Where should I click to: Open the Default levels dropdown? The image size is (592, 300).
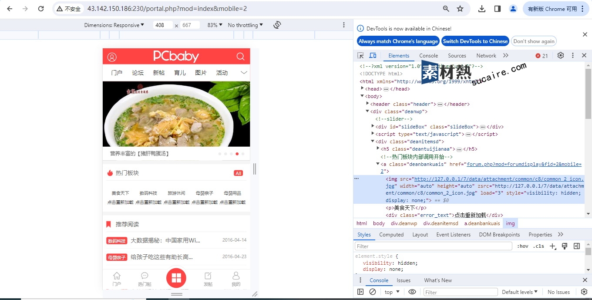click(x=520, y=292)
